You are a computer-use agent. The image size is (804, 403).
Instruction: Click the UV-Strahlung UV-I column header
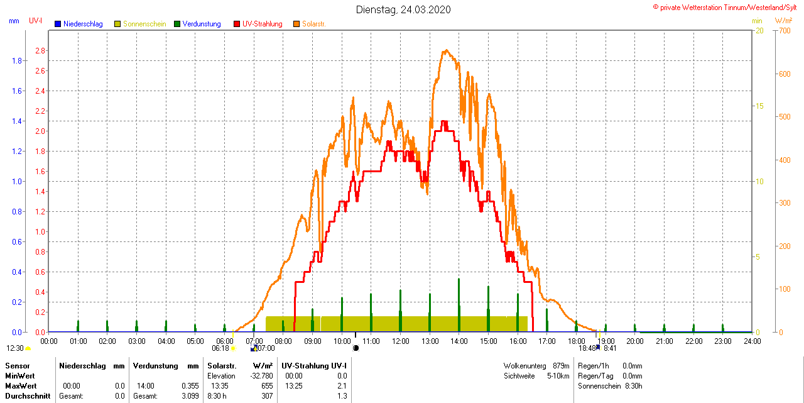[x=315, y=366]
